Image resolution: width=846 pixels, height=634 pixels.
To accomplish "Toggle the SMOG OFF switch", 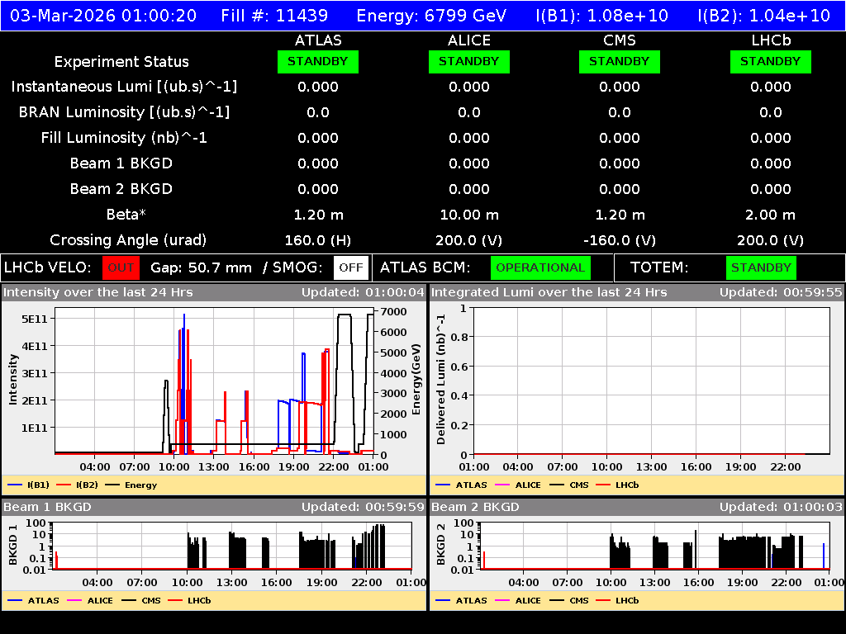I will pos(351,267).
